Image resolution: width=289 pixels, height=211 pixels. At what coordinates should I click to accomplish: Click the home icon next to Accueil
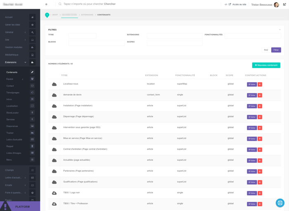coord(32,17)
